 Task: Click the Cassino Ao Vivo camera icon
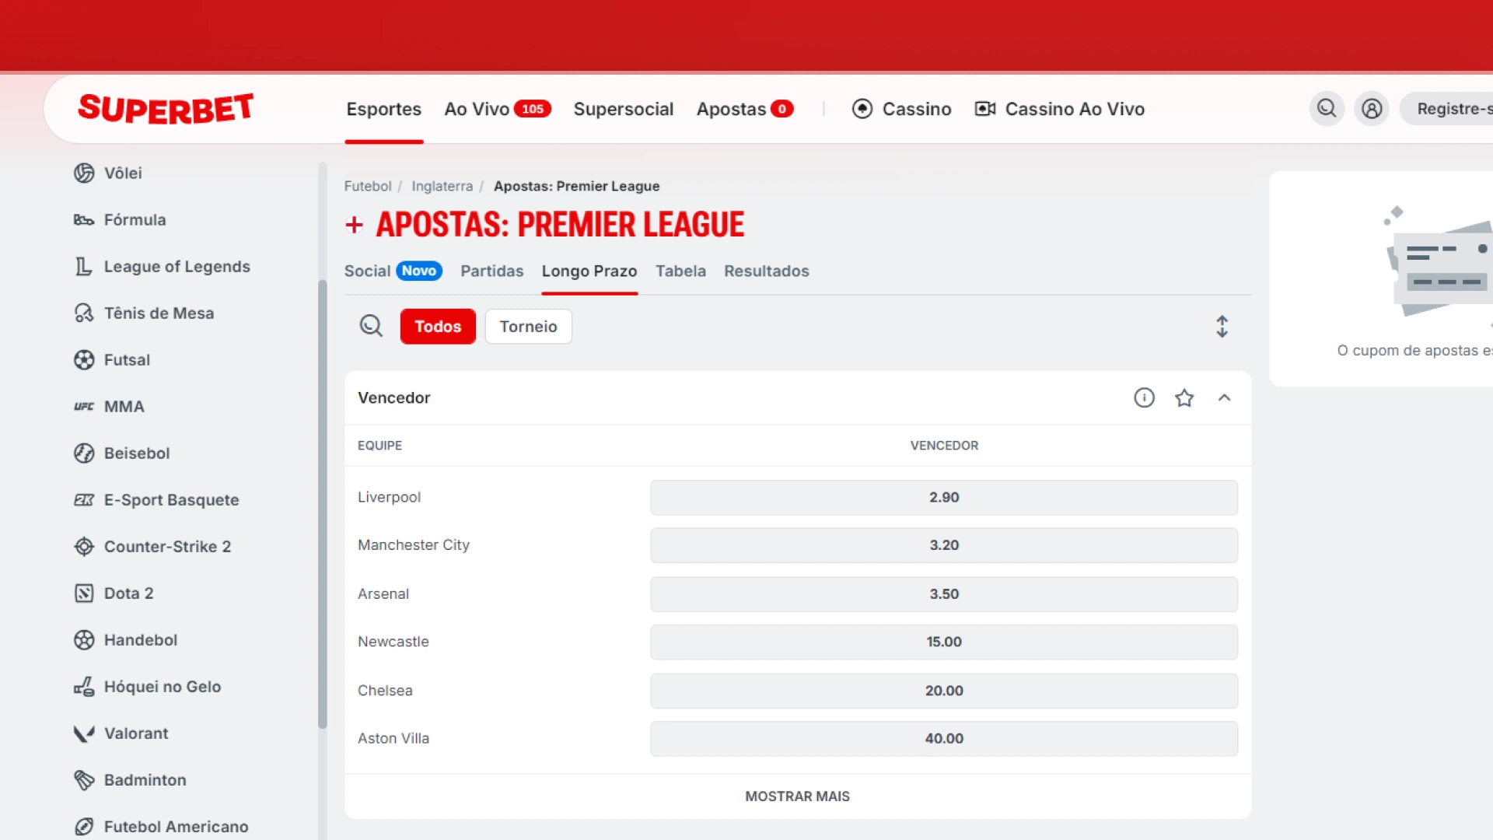985,109
